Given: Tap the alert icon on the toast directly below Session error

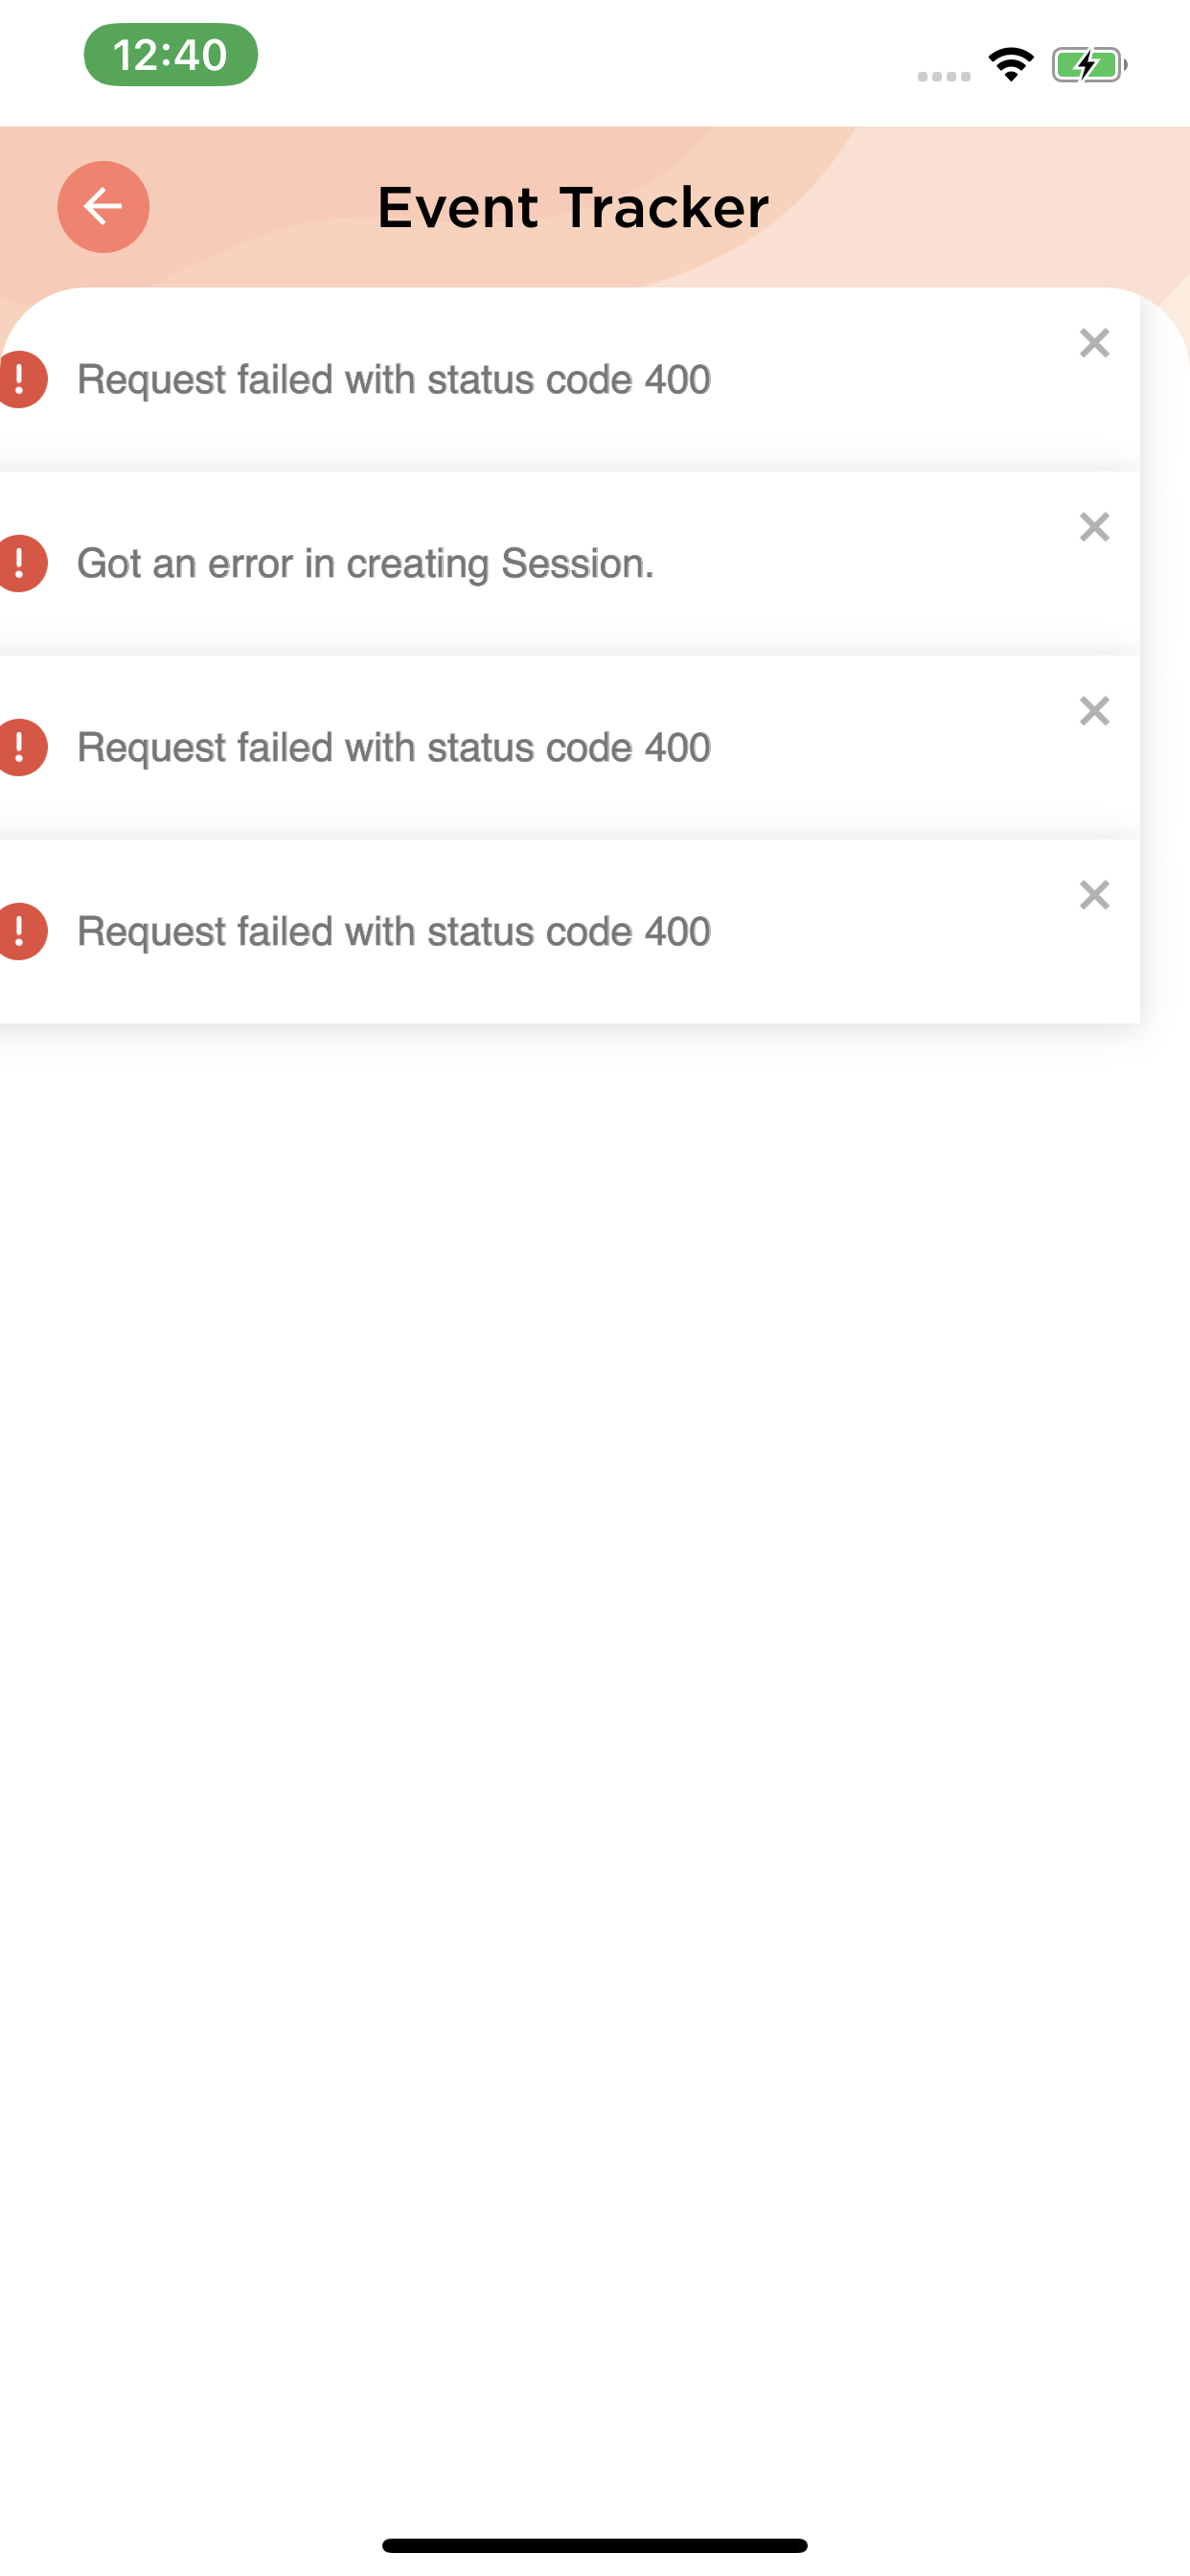Looking at the screenshot, I should click(21, 748).
